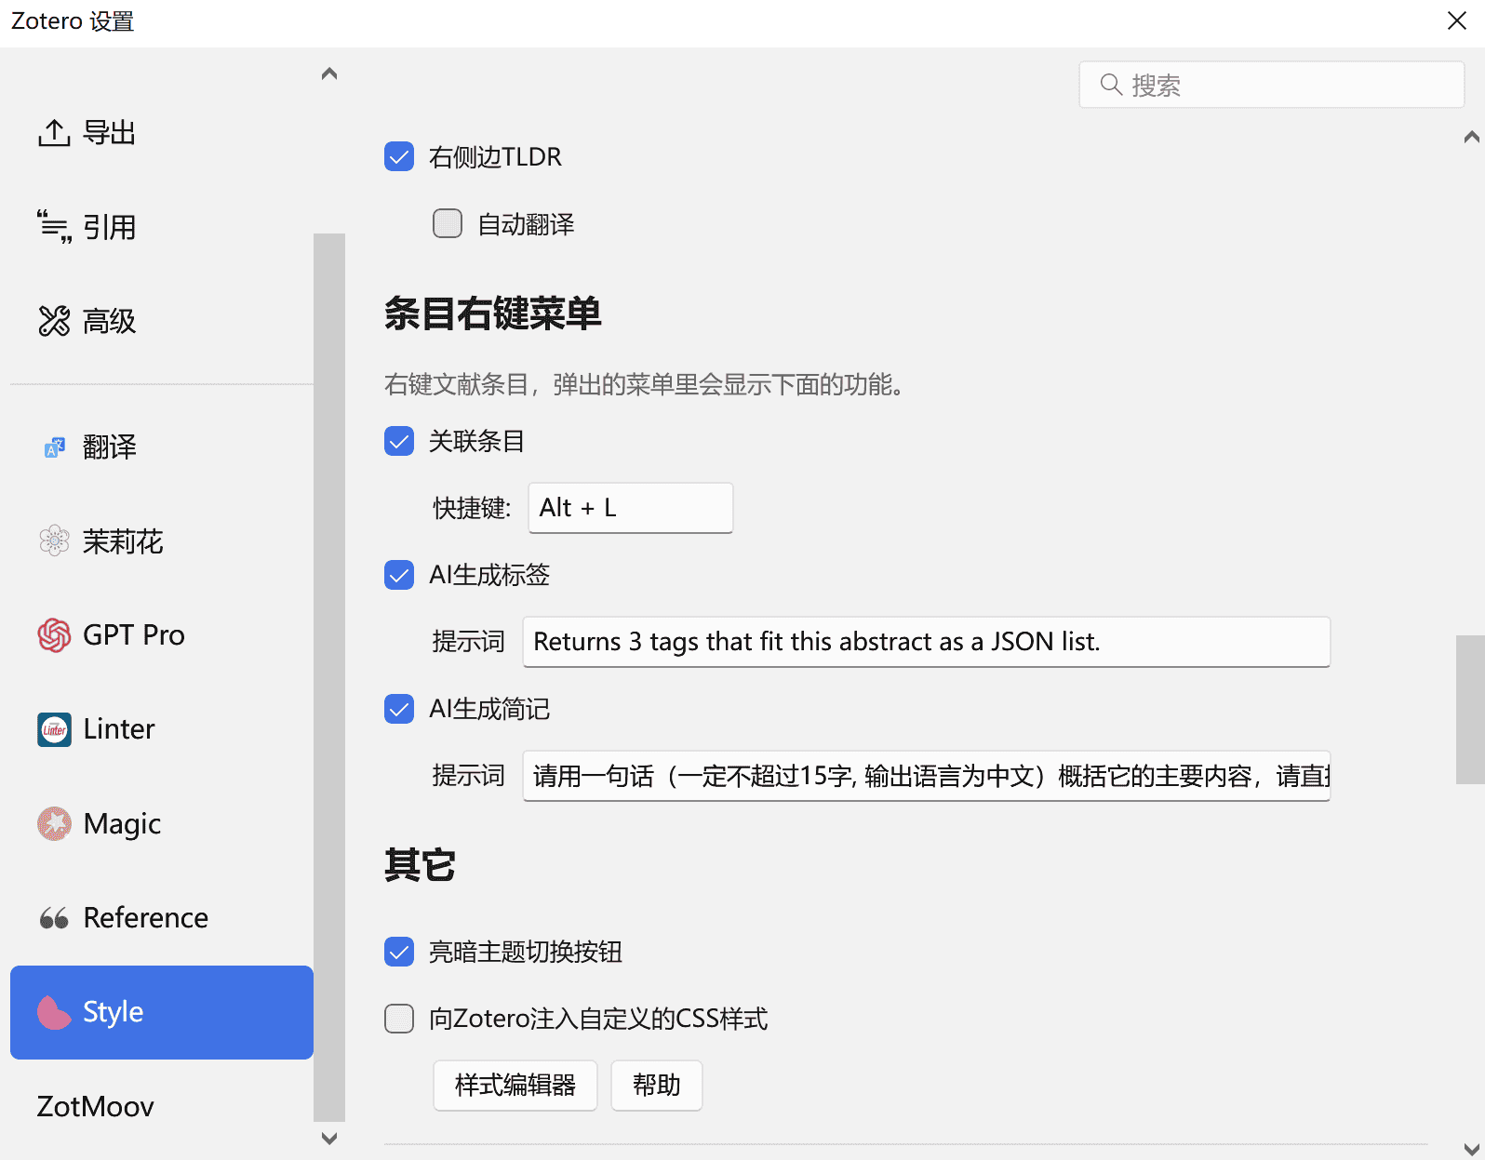The width and height of the screenshot is (1485, 1160).
Task: Click sidebar scroll down arrow
Action: [x=329, y=1138]
